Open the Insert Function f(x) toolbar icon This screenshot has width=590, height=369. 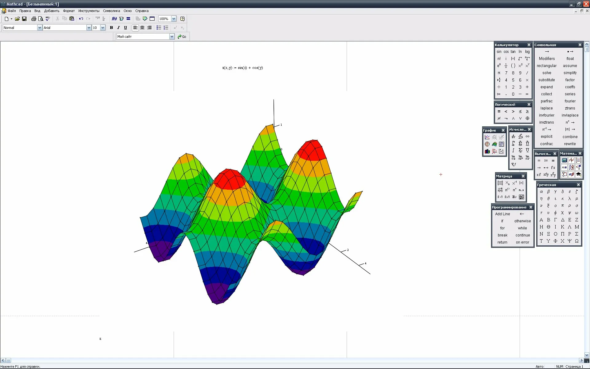point(114,19)
